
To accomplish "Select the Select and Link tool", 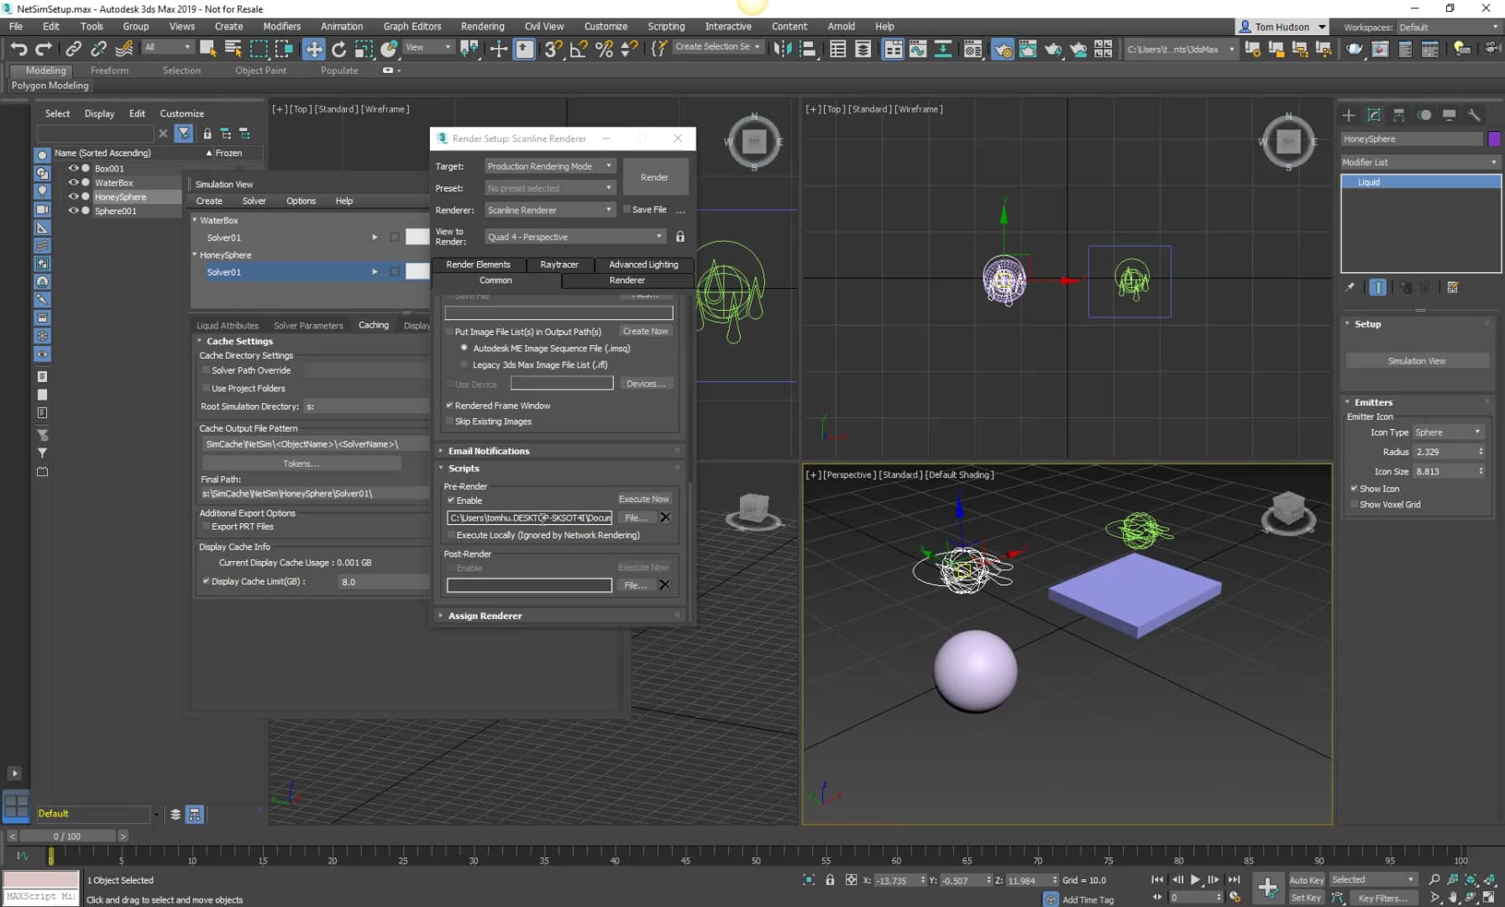I will (74, 49).
